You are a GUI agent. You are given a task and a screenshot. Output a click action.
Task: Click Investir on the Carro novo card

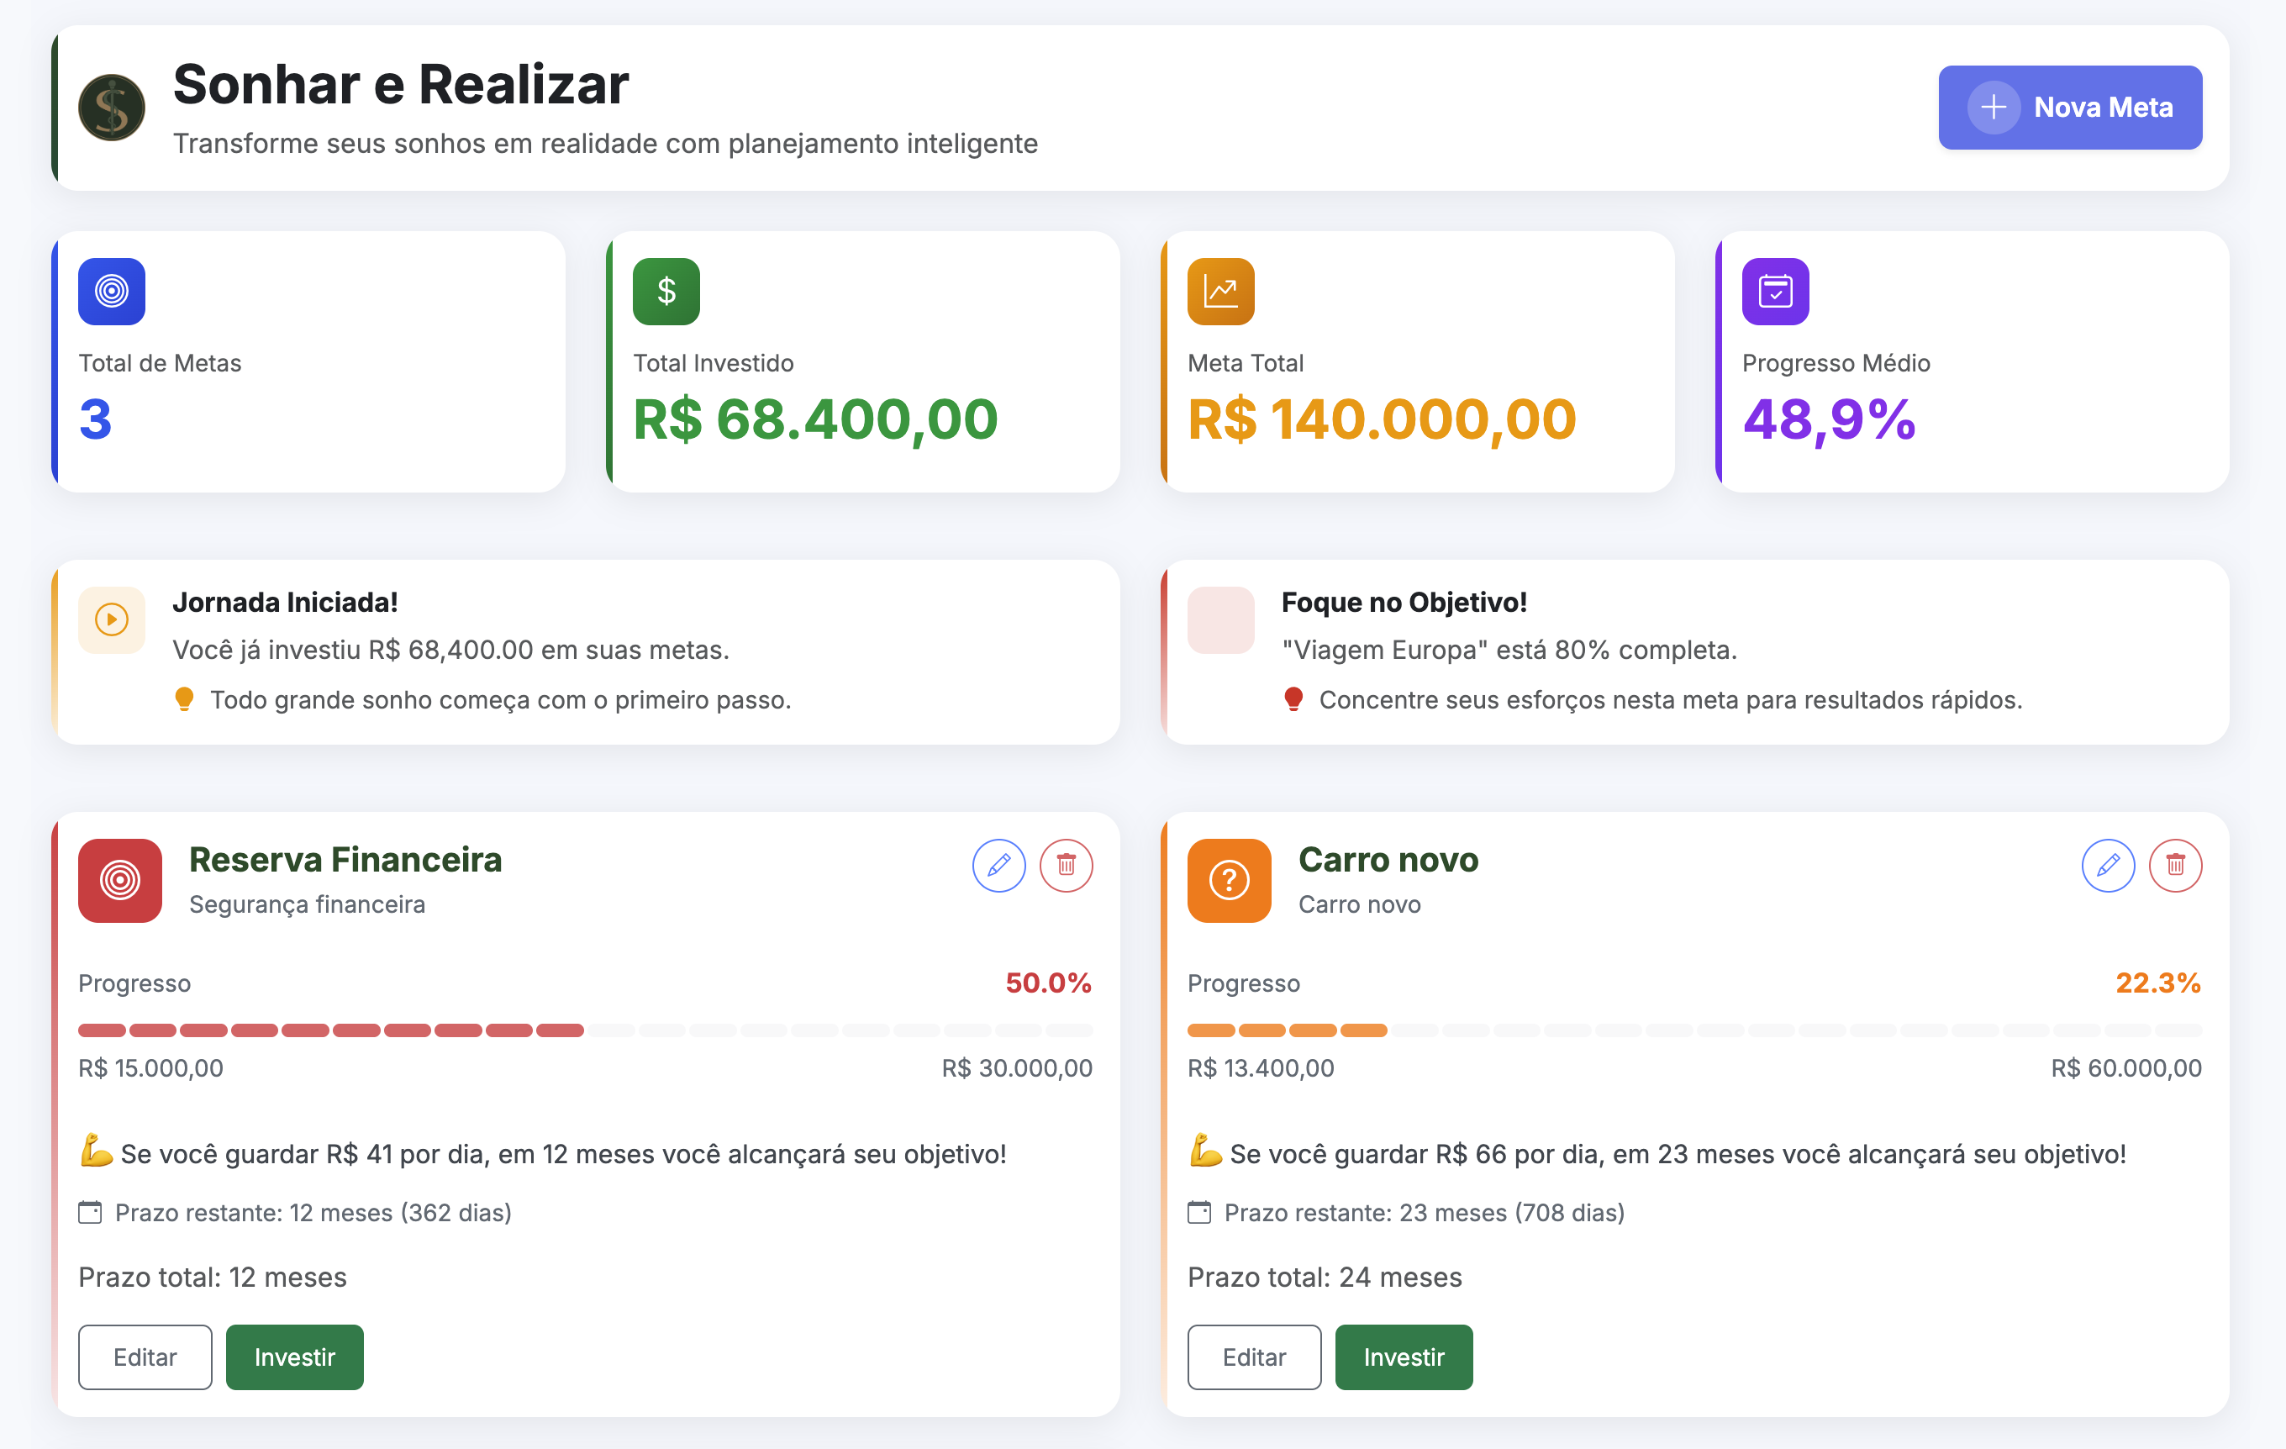click(x=1404, y=1357)
